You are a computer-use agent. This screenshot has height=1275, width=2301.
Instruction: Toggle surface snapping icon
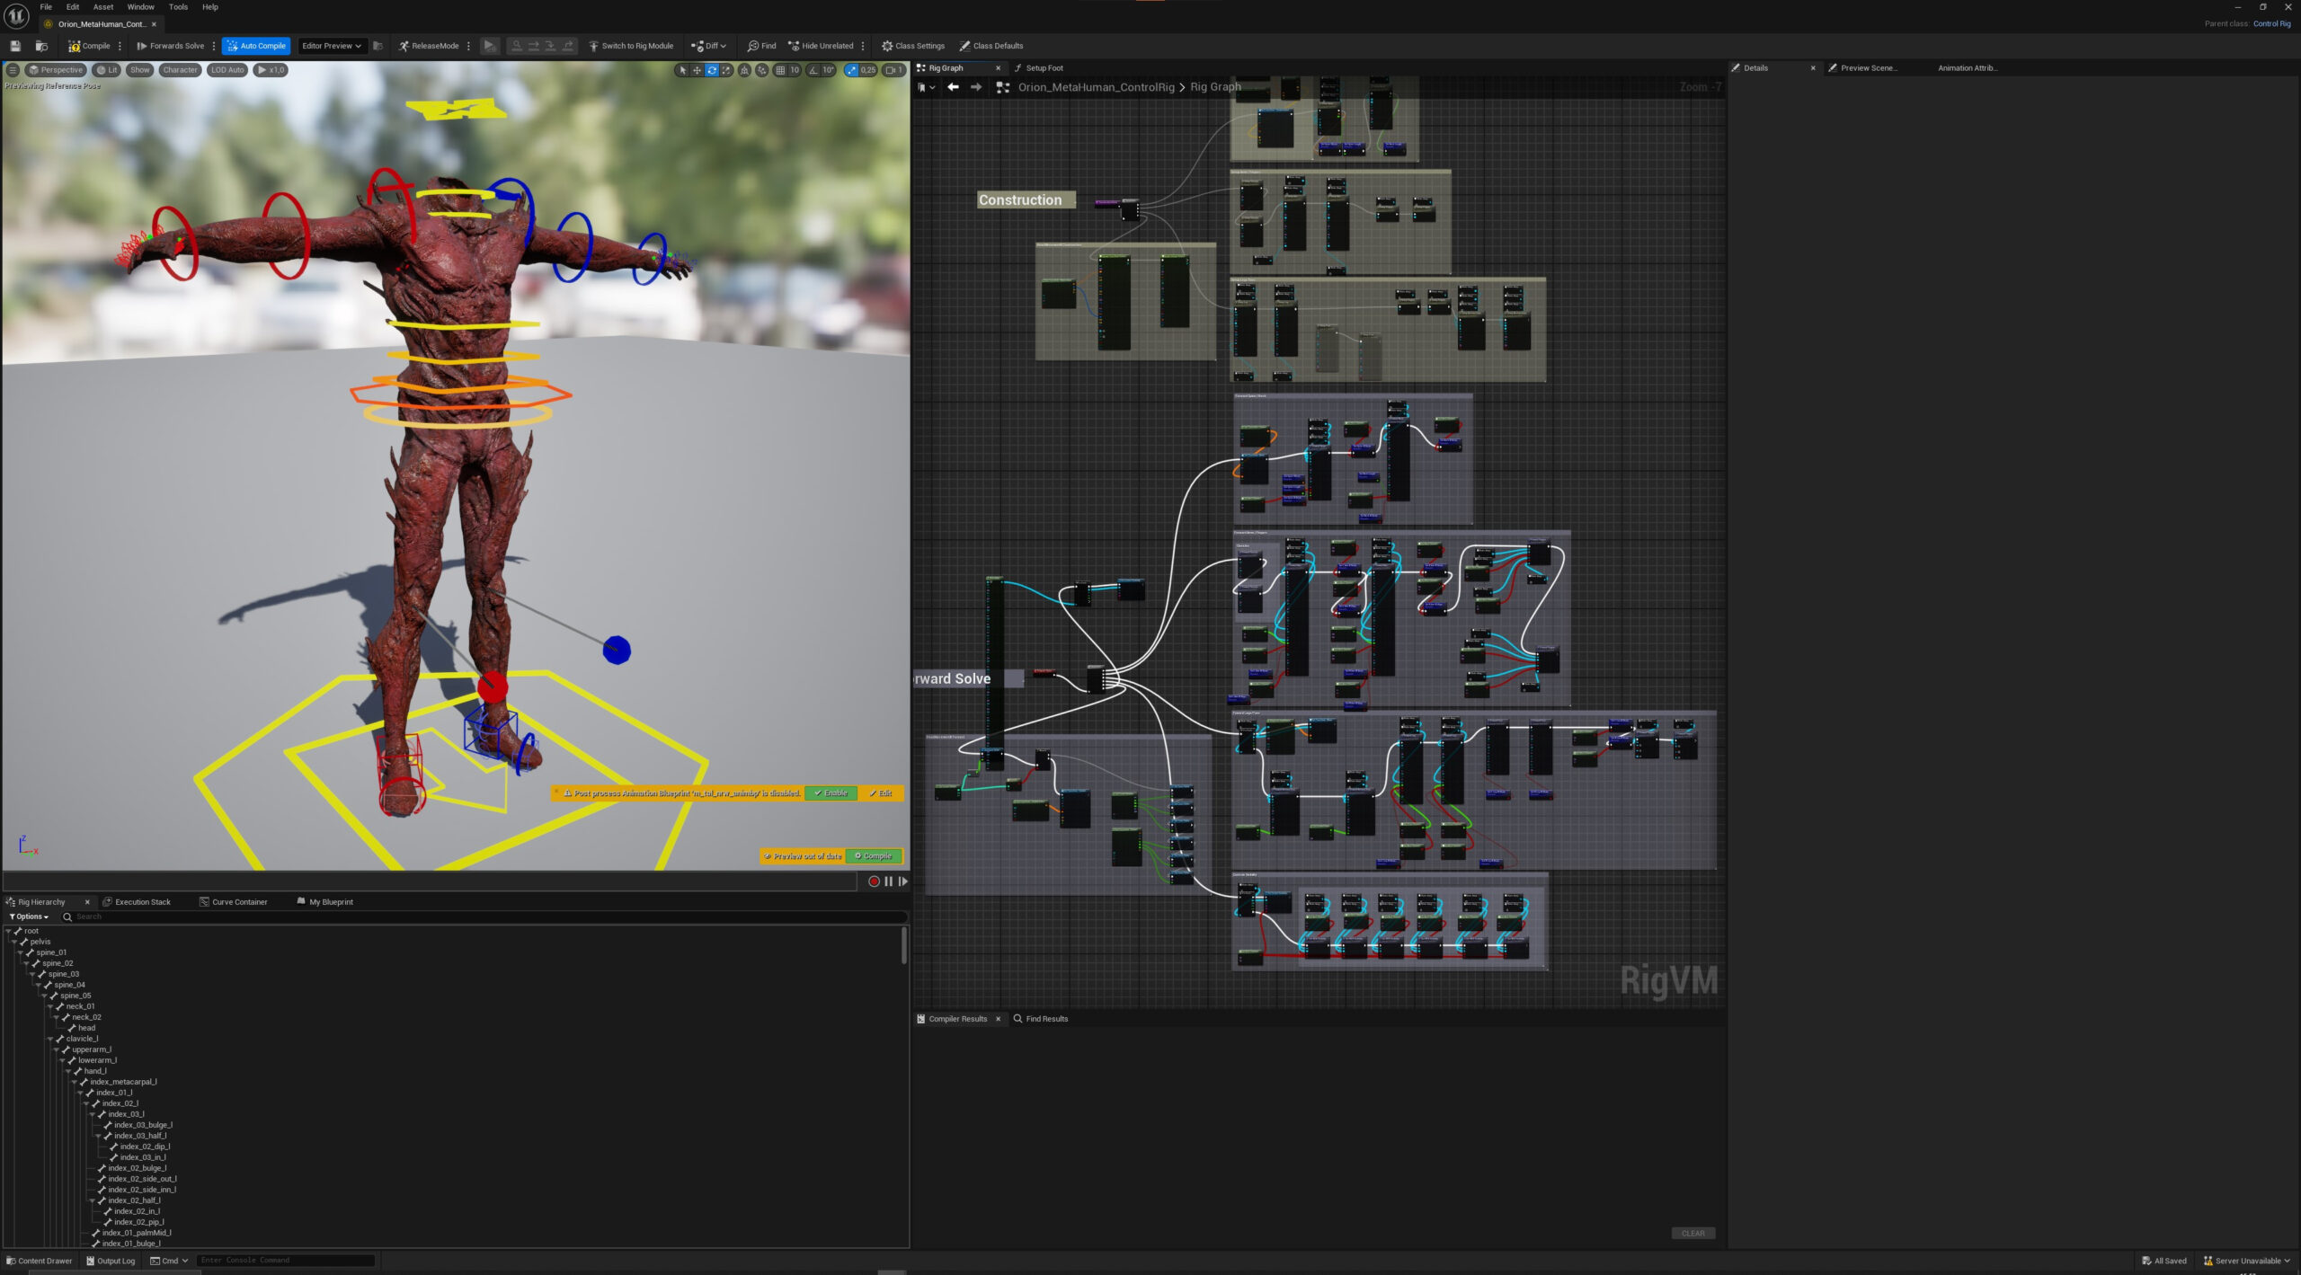point(762,70)
